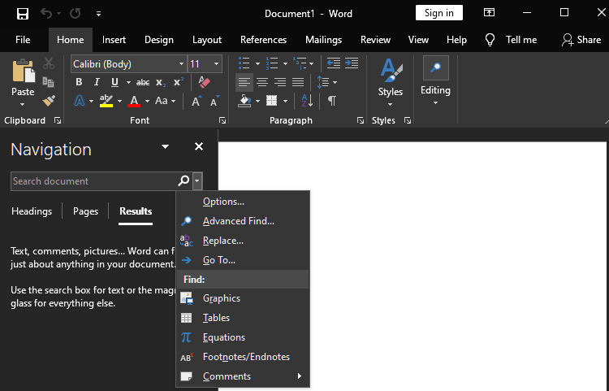The image size is (609, 391).
Task: Click the Bullets list icon
Action: tap(244, 63)
